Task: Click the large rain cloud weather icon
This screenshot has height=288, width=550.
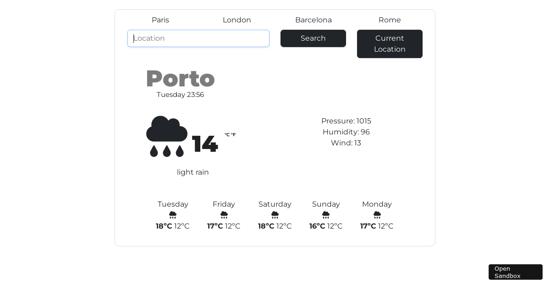Action: coord(167,136)
